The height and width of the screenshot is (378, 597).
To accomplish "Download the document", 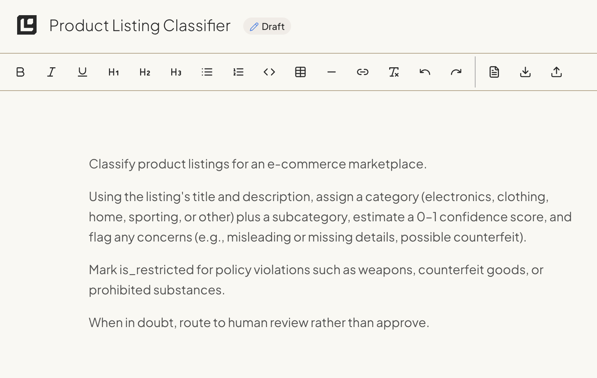I will (525, 72).
